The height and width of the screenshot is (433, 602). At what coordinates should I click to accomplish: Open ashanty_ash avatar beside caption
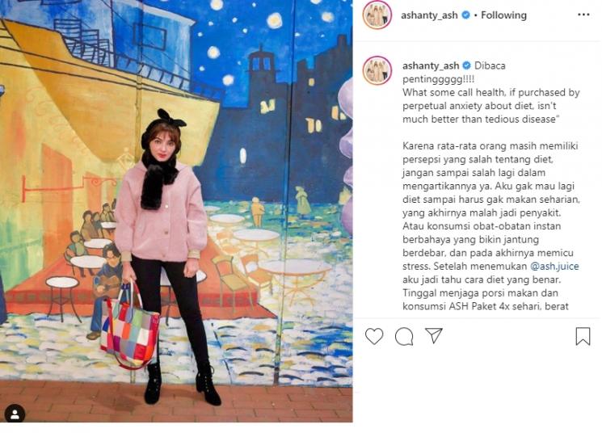[x=377, y=70]
